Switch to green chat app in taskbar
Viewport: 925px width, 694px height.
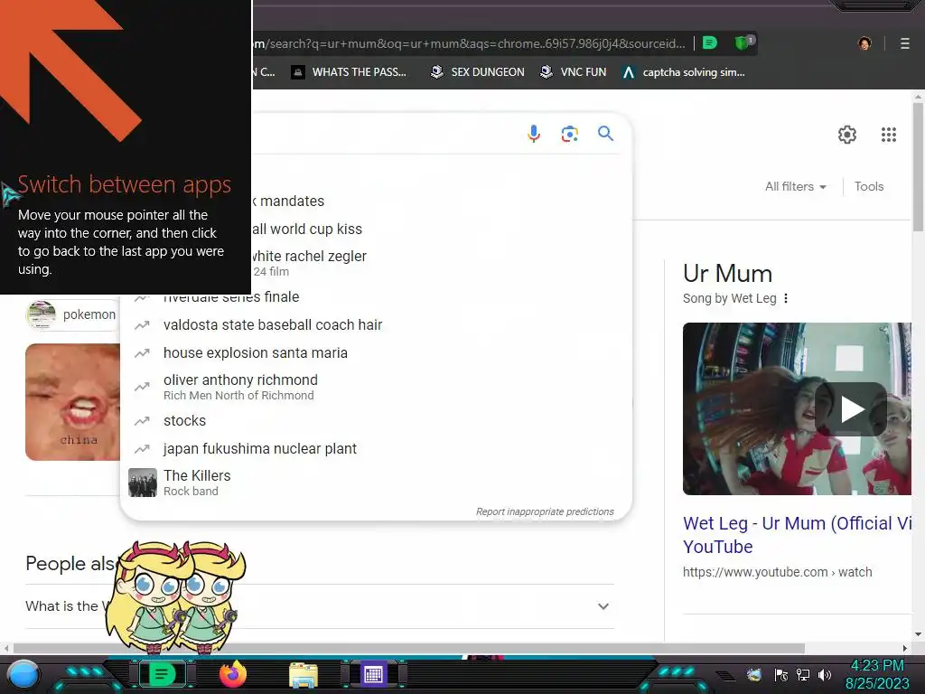pos(162,674)
